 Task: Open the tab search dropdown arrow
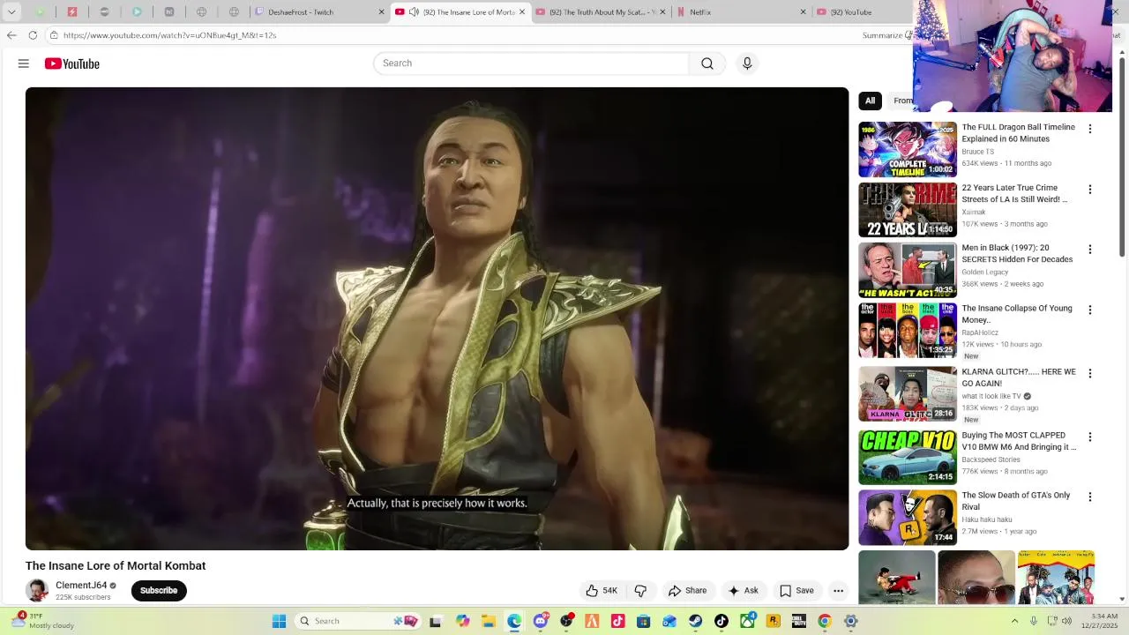coord(11,12)
